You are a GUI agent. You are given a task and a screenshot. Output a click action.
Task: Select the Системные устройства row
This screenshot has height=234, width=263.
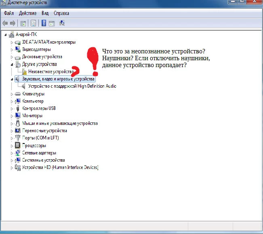click(44, 160)
